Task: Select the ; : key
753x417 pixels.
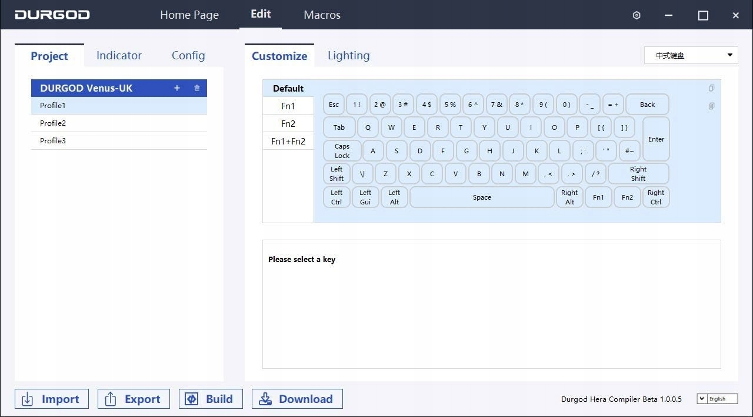Action: [583, 151]
